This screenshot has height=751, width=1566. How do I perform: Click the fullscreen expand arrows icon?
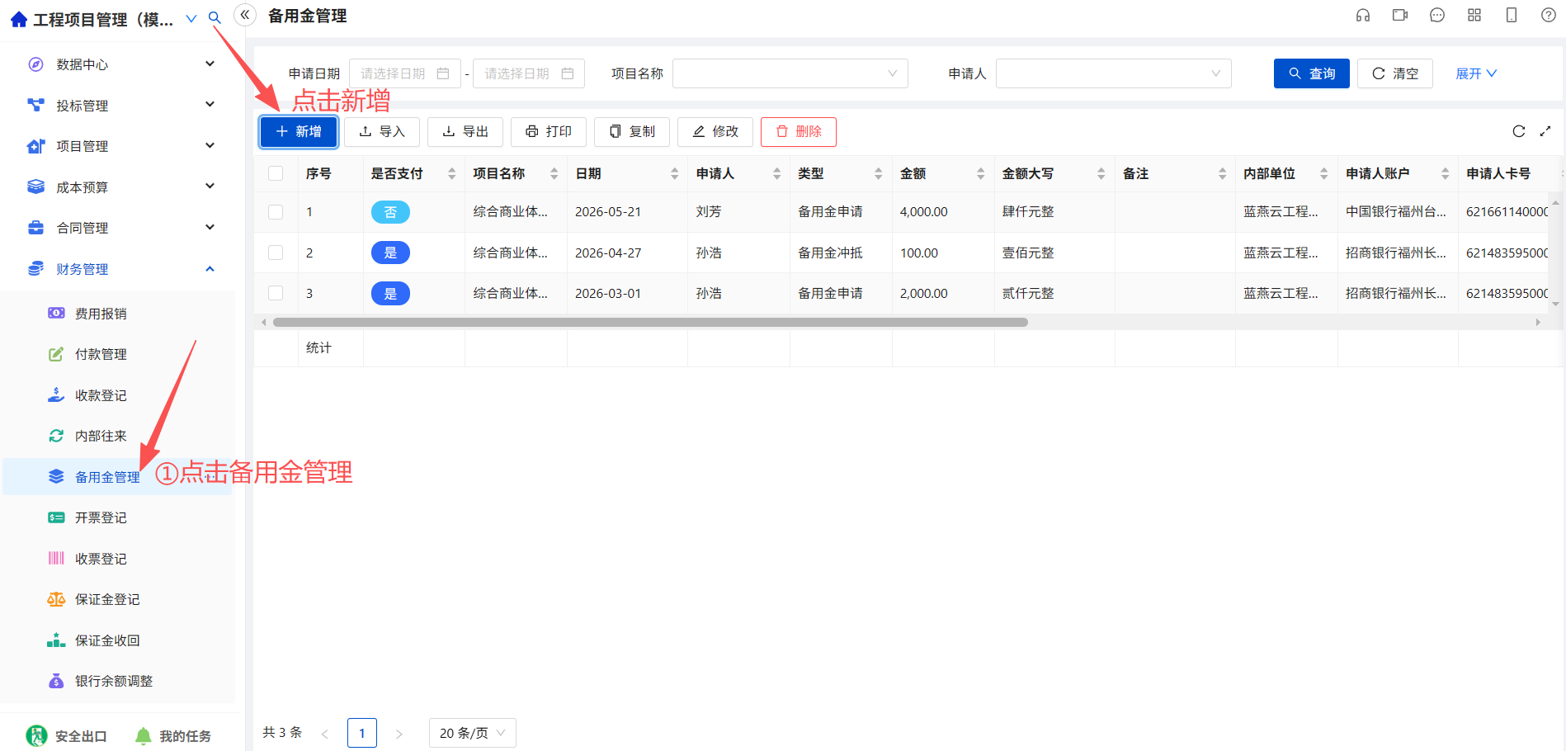[1545, 131]
